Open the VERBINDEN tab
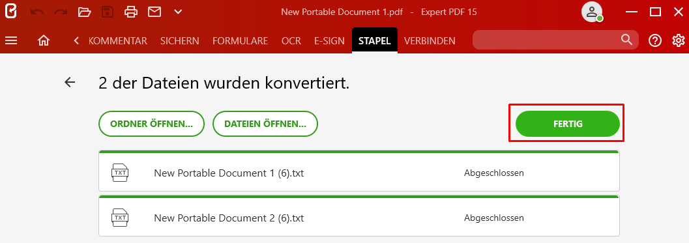The height and width of the screenshot is (243, 689). click(430, 41)
